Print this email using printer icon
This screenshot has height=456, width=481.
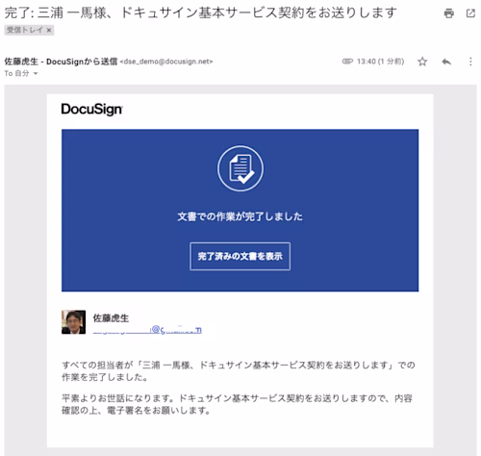pos(448,13)
